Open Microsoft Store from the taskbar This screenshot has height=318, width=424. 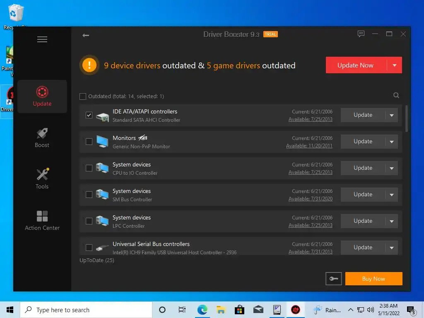point(239,310)
